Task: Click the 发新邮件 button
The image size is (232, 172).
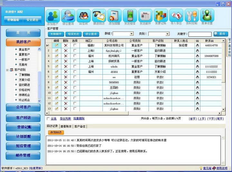Action: tap(56, 34)
